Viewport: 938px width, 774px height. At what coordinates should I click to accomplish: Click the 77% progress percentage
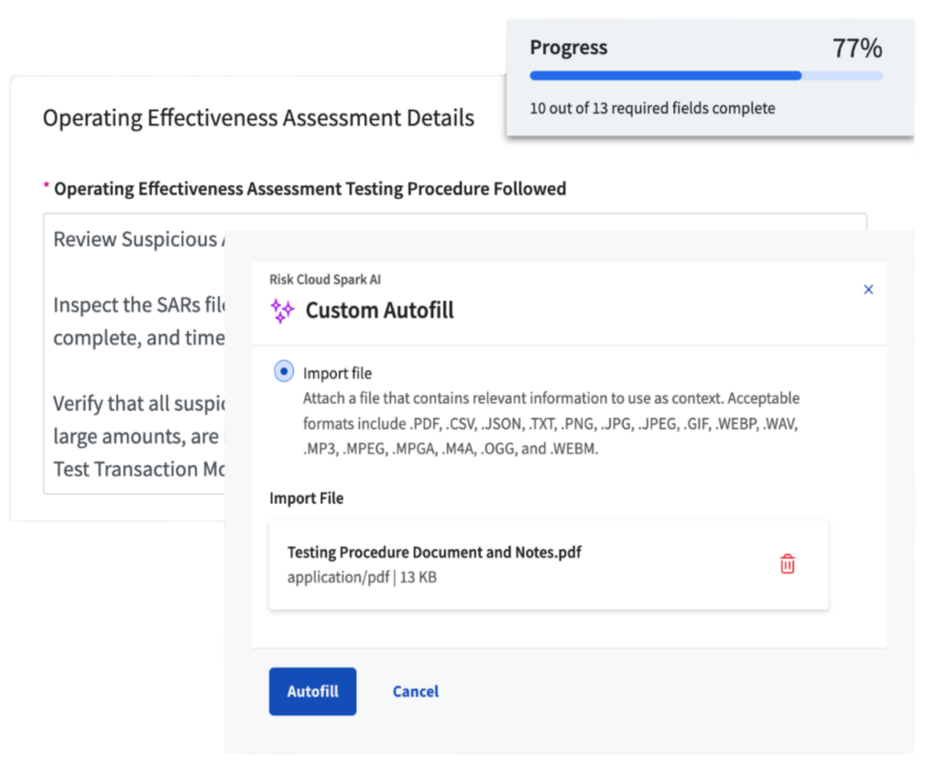[859, 47]
